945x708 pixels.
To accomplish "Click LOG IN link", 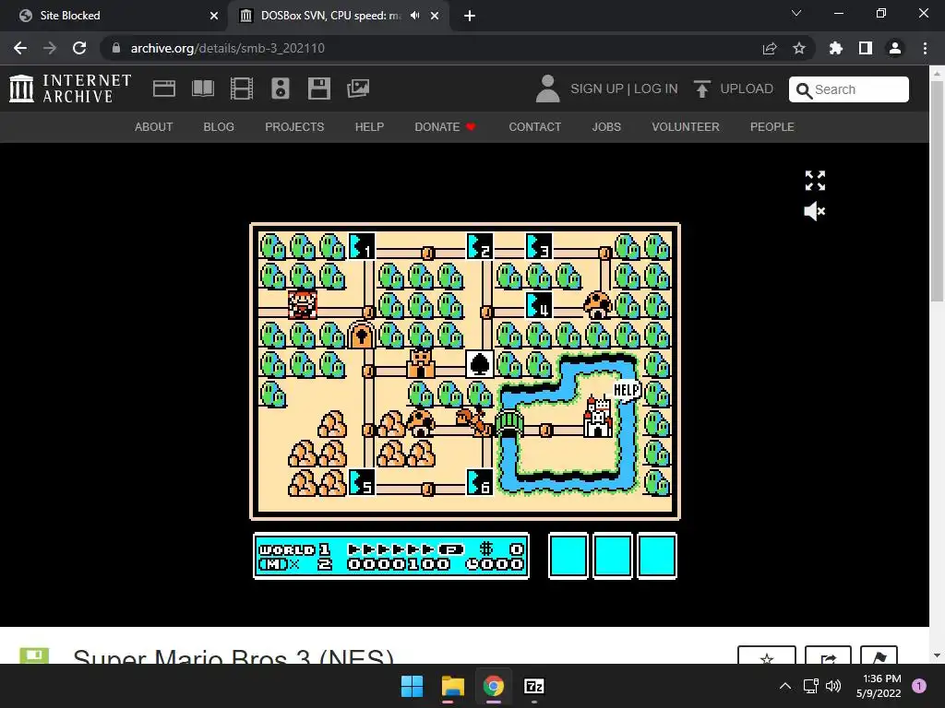I will point(656,89).
